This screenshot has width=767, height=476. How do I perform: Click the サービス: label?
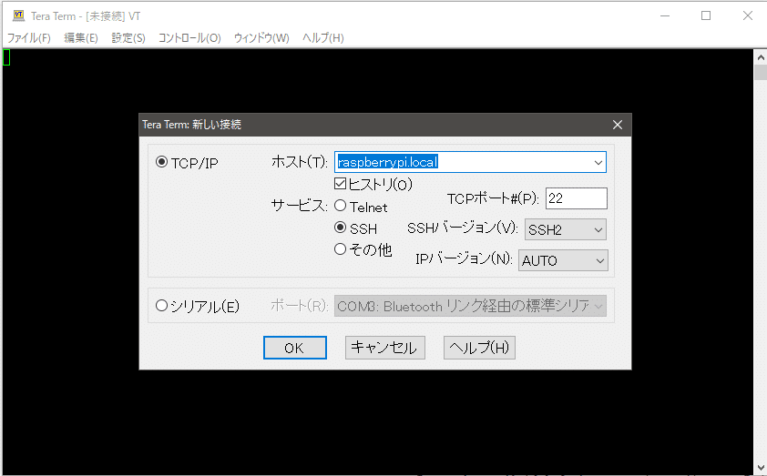point(300,206)
